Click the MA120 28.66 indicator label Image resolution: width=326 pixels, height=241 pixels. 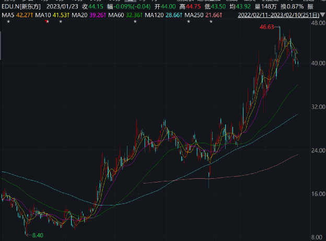pyautogui.click(x=164, y=15)
